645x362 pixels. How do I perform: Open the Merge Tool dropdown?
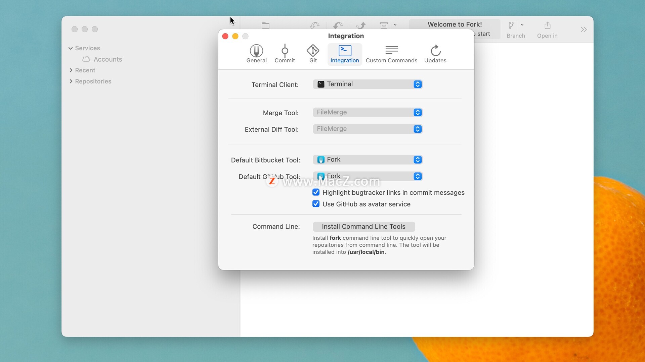(368, 112)
